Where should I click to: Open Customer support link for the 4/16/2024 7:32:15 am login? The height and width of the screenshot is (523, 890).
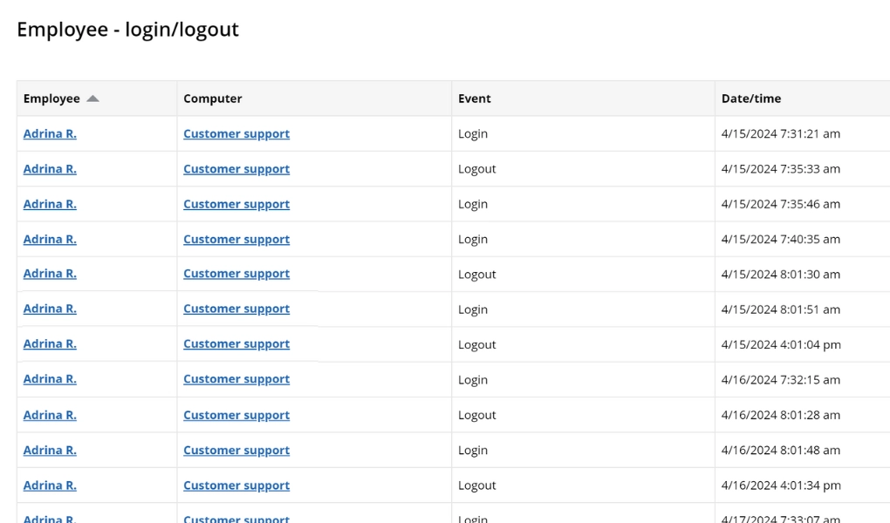(236, 379)
